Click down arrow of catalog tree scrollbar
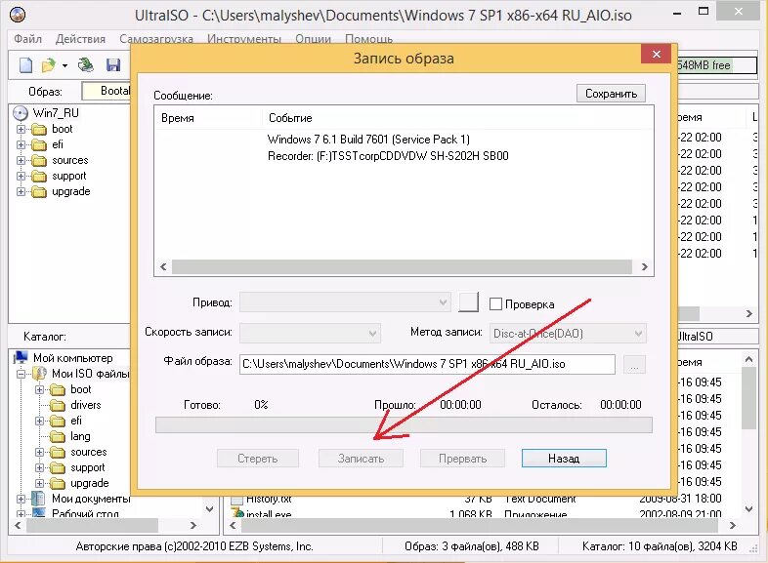768x563 pixels. click(x=210, y=509)
